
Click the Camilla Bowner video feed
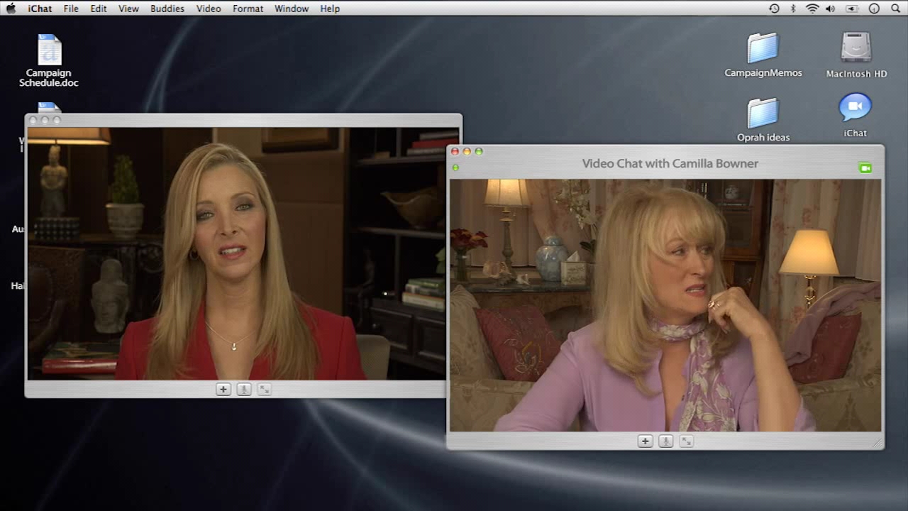pos(665,305)
